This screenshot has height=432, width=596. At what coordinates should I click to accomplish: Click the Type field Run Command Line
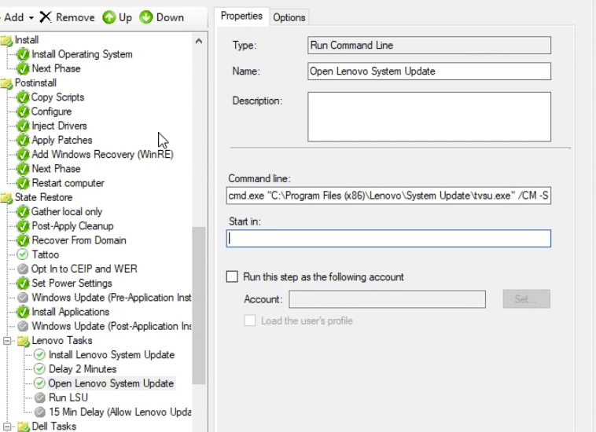(x=429, y=46)
